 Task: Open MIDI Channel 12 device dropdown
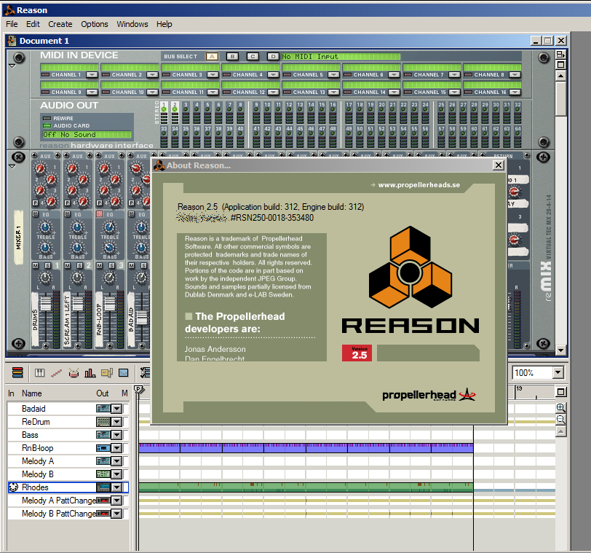click(x=273, y=92)
